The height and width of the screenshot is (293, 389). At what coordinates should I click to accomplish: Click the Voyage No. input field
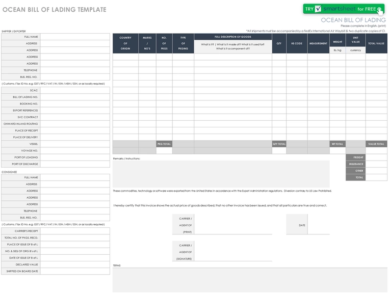click(75, 150)
